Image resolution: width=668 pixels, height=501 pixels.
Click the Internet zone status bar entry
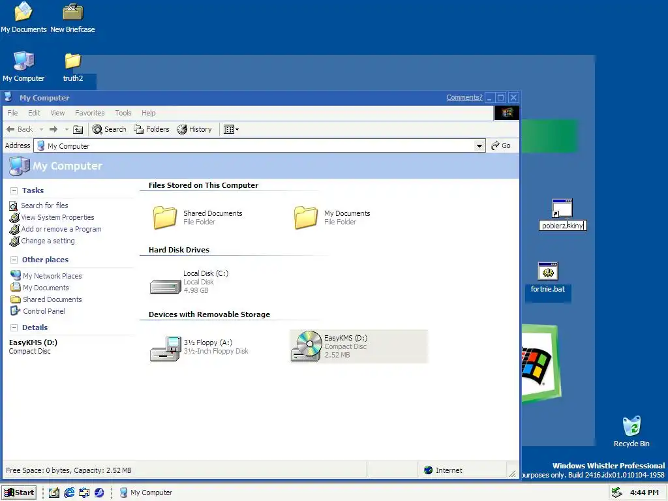(444, 470)
